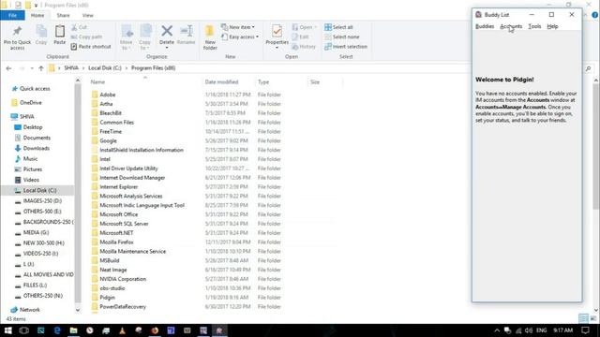Open recent locations dropdown arrow

point(32,68)
